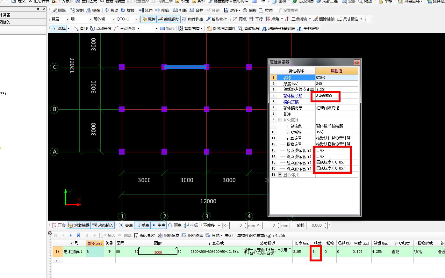Screen dimensions: 445x278
Task: Enable the 旋转 rotation checkbox
Action: tap(293, 225)
